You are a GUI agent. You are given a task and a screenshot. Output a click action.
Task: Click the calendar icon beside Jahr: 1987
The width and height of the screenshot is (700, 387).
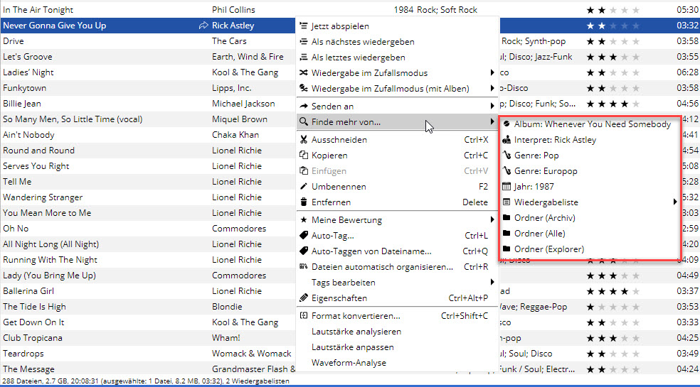tap(507, 187)
